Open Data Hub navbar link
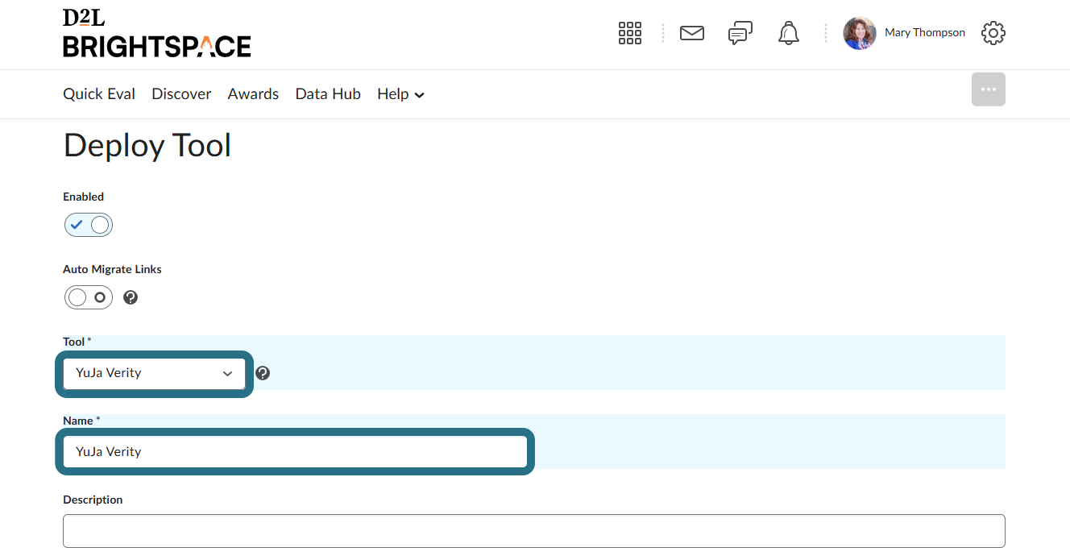Screen dimensions: 1070x560 (x=328, y=94)
